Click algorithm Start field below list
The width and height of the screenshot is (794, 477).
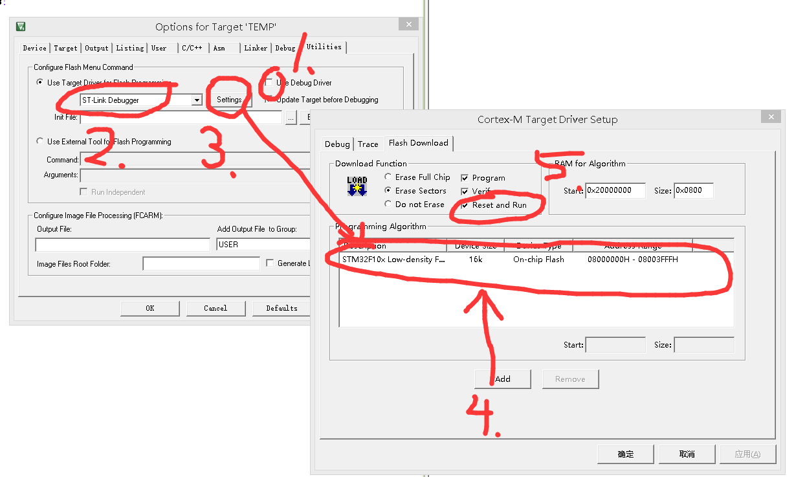tap(615, 345)
